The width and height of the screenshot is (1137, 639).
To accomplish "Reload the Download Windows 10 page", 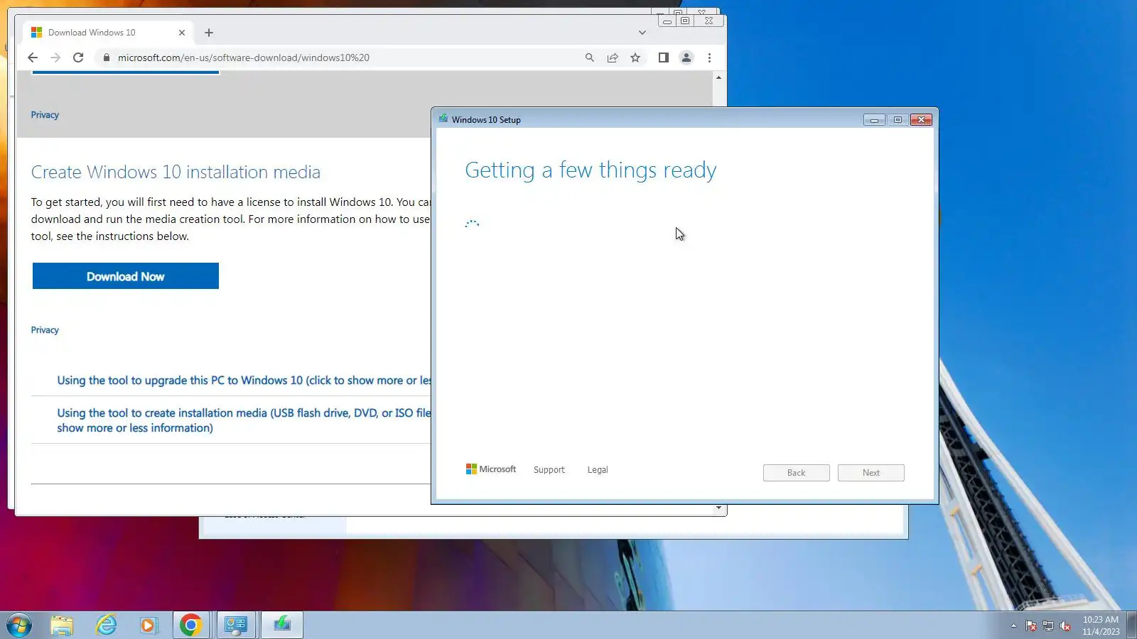I will coord(78,58).
